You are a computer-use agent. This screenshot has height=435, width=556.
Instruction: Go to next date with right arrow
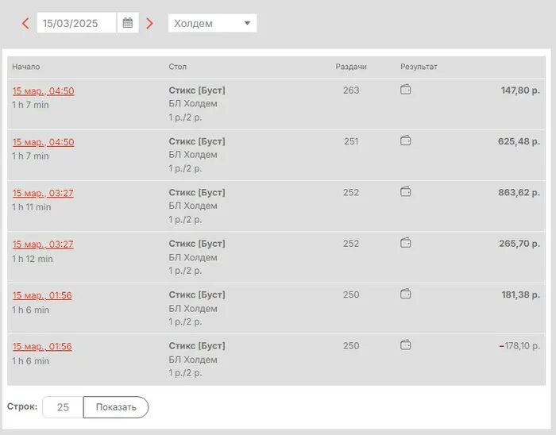tap(149, 24)
